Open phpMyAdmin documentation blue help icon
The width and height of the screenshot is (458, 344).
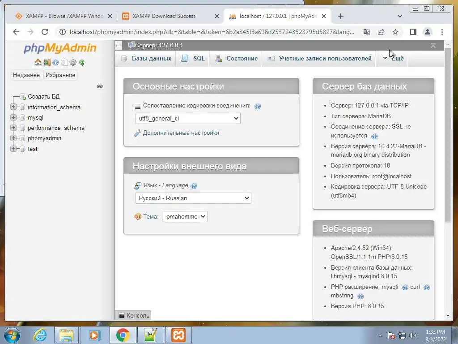pos(55,62)
